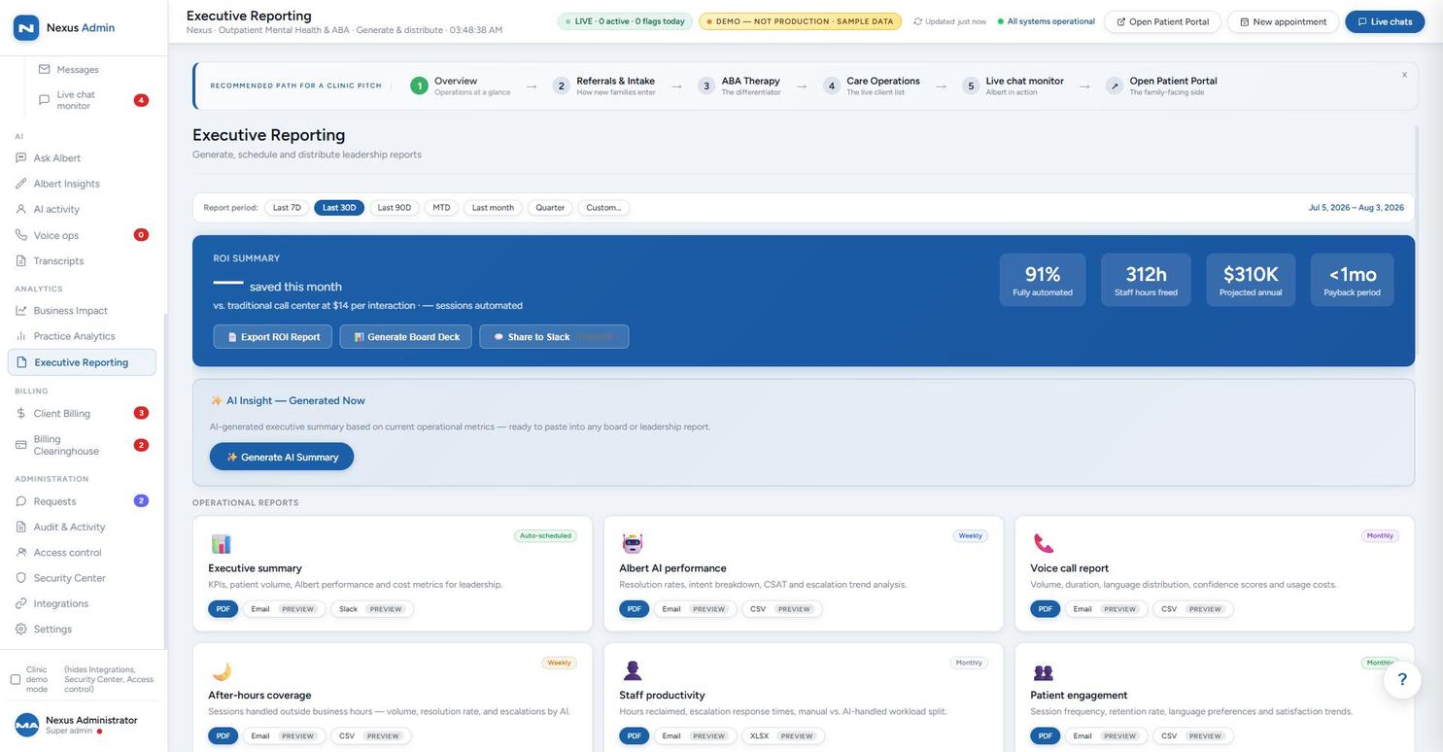Screen dimensions: 1443x752
Task: Click the Requests sidebar icon
Action: pyautogui.click(x=21, y=501)
